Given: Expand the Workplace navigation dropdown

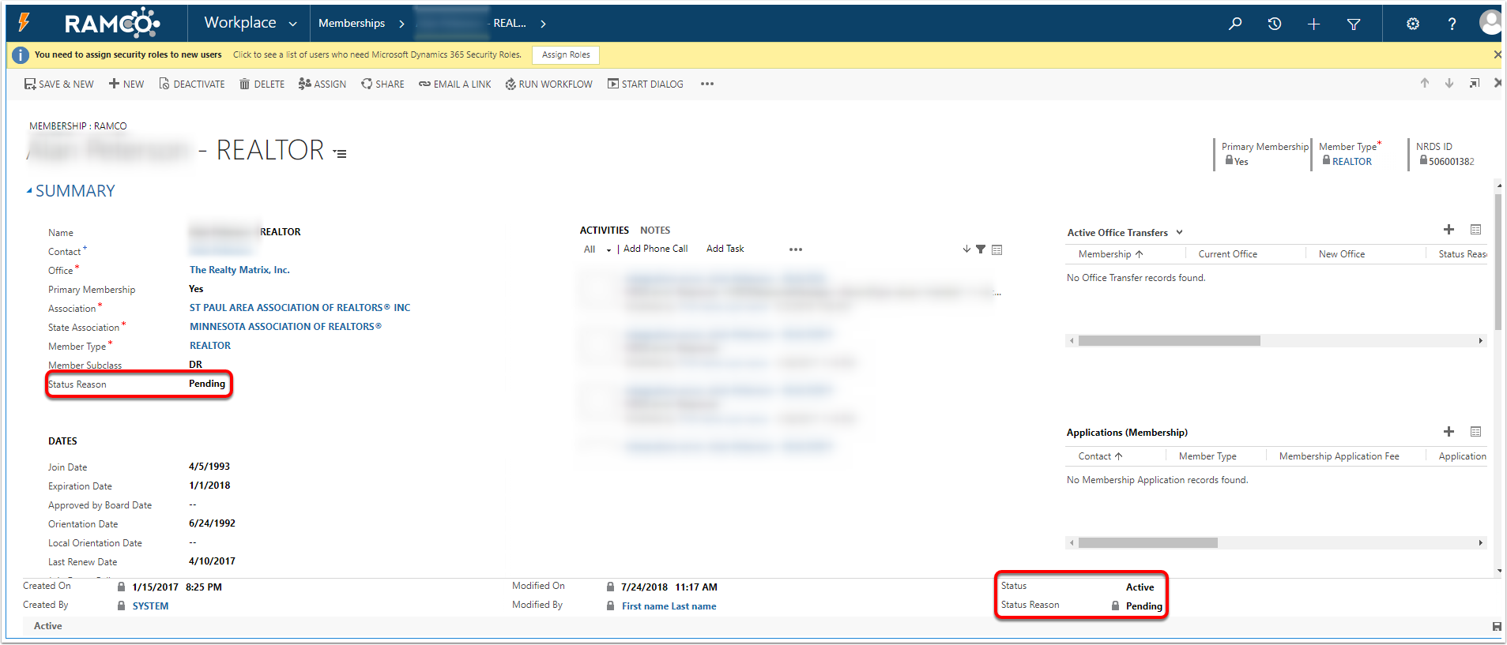Looking at the screenshot, I should (293, 24).
